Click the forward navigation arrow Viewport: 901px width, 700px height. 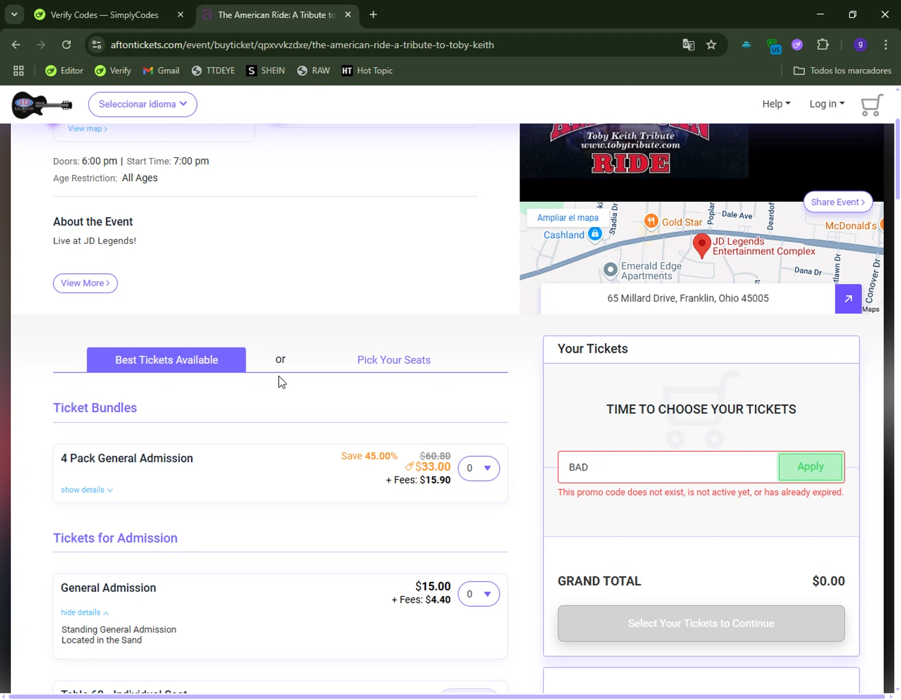tap(41, 45)
